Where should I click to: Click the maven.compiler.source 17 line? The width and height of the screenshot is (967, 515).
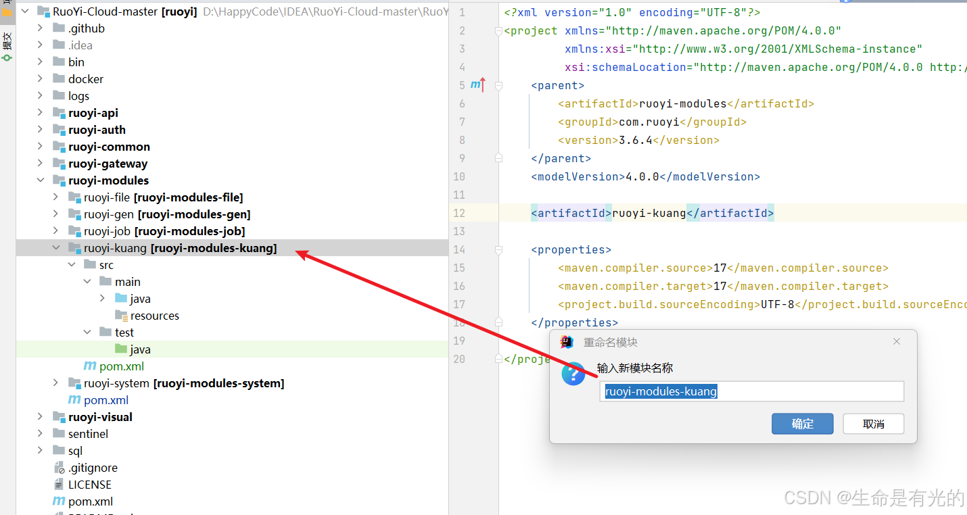tap(723, 268)
